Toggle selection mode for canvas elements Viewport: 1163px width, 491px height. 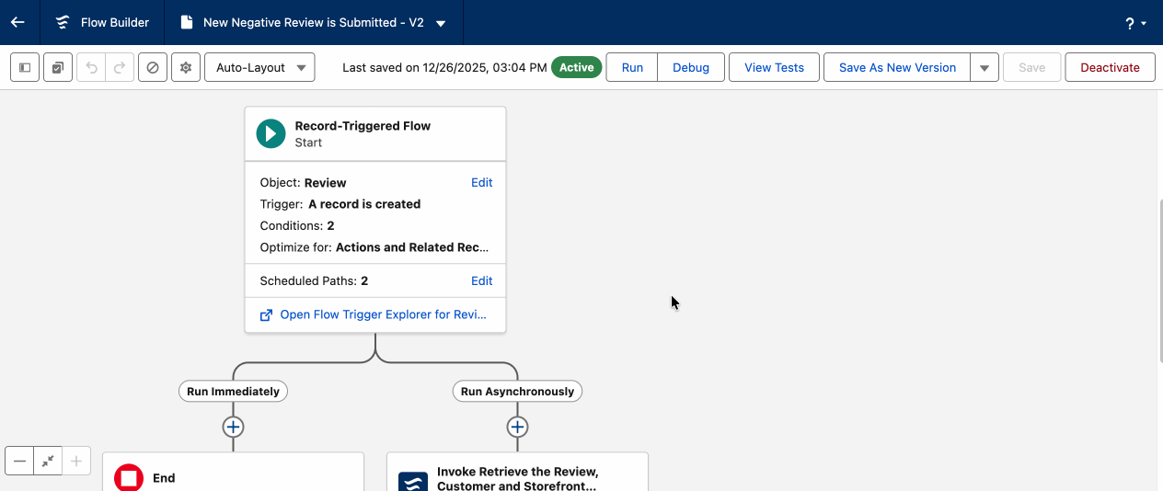click(x=58, y=67)
